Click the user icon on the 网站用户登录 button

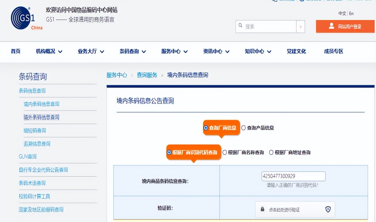tap(332, 26)
